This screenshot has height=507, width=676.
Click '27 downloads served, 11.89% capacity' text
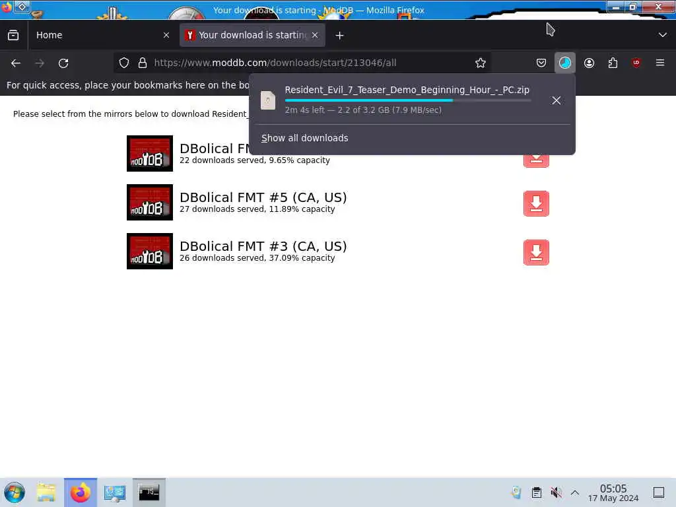(257, 209)
